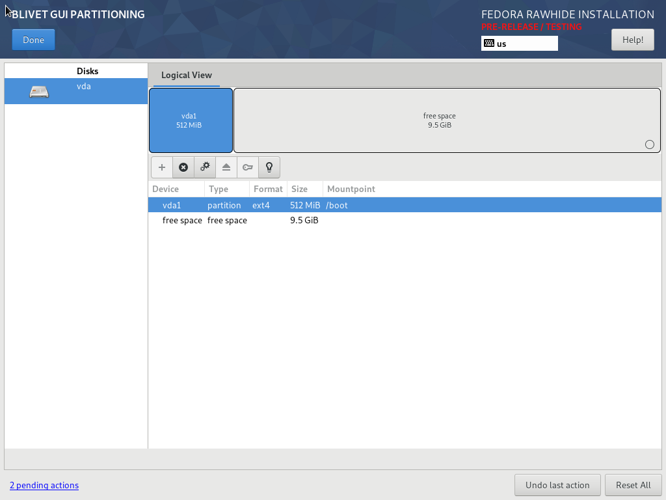This screenshot has height=500, width=666.
Task: Click the circle indicator in the free space block
Action: (x=650, y=145)
